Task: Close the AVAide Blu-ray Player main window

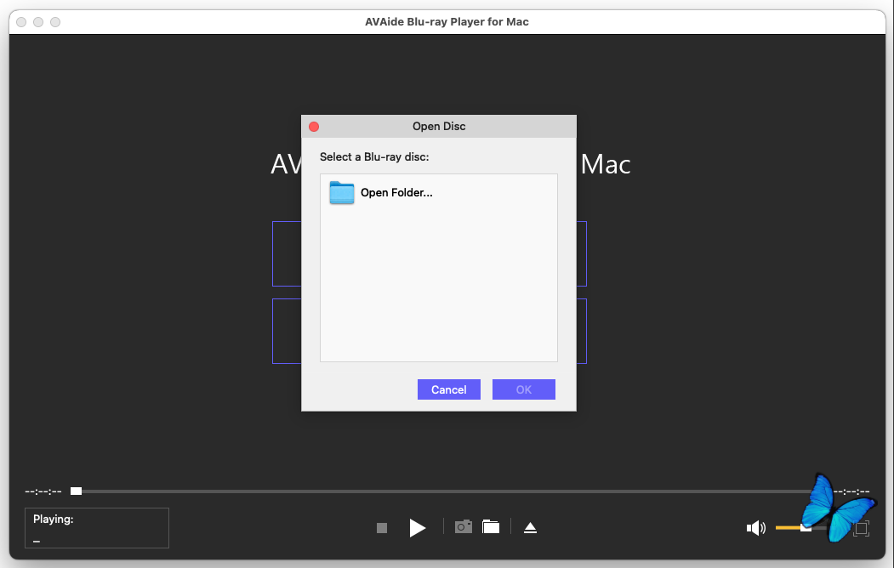Action: coord(21,22)
